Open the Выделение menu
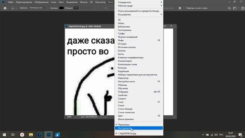 click(x=72, y=2)
